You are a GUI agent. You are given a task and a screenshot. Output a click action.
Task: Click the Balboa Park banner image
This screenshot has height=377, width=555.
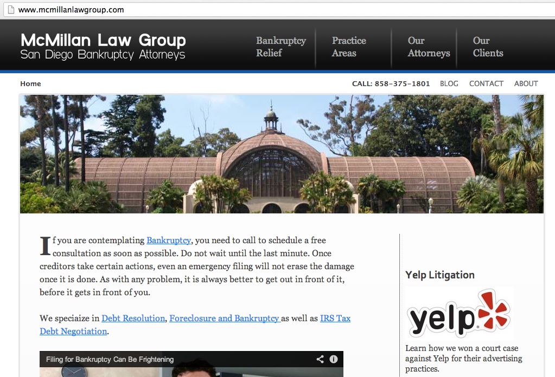[282, 154]
